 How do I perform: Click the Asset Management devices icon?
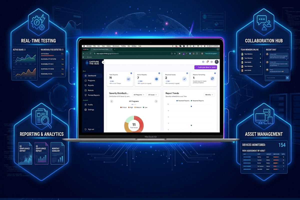(x=264, y=117)
